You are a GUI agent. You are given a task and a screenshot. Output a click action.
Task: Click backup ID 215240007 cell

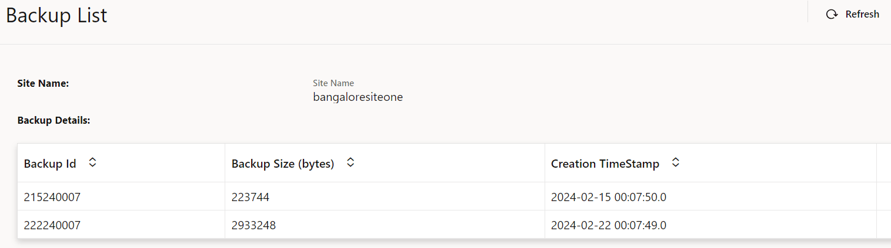(52, 198)
